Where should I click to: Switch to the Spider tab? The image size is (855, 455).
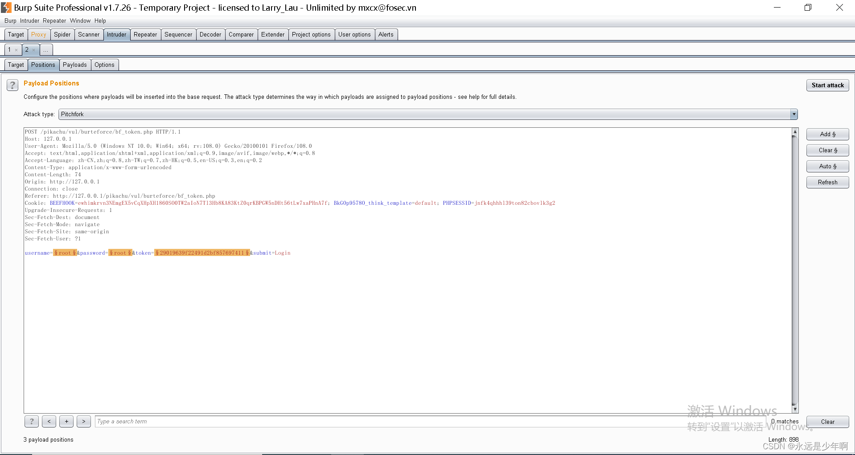(x=62, y=34)
